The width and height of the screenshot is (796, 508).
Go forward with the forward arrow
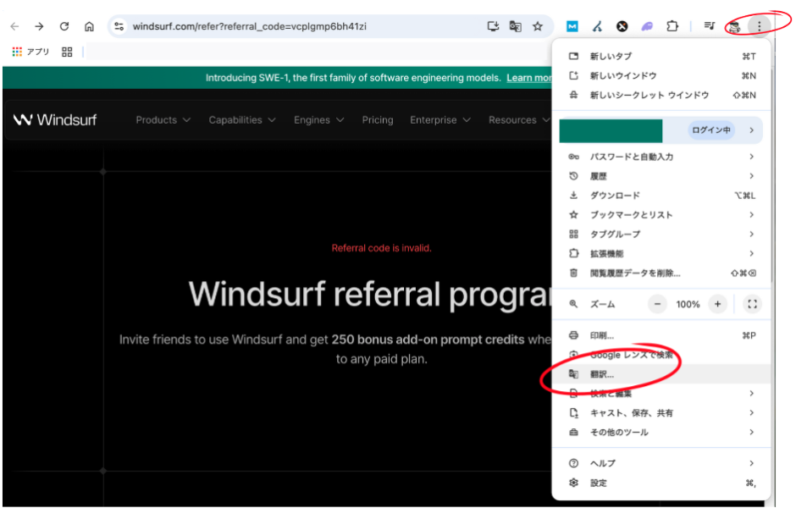(39, 26)
